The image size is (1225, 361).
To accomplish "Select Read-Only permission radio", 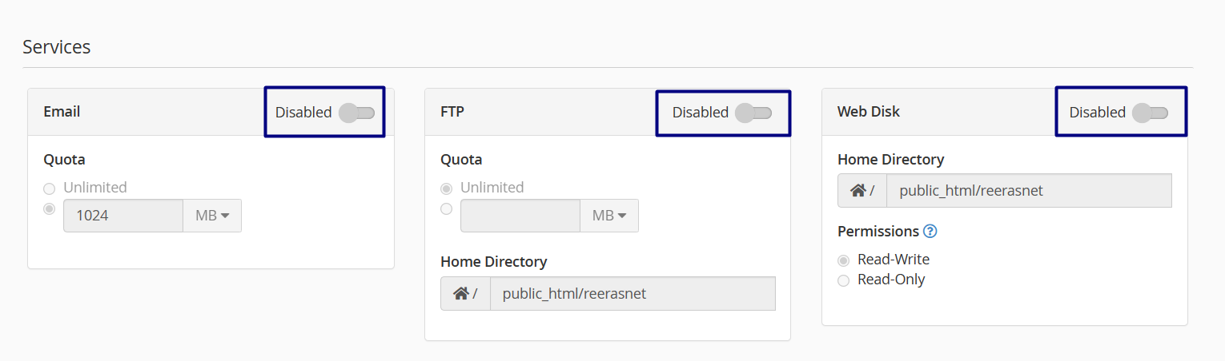I will coord(843,280).
